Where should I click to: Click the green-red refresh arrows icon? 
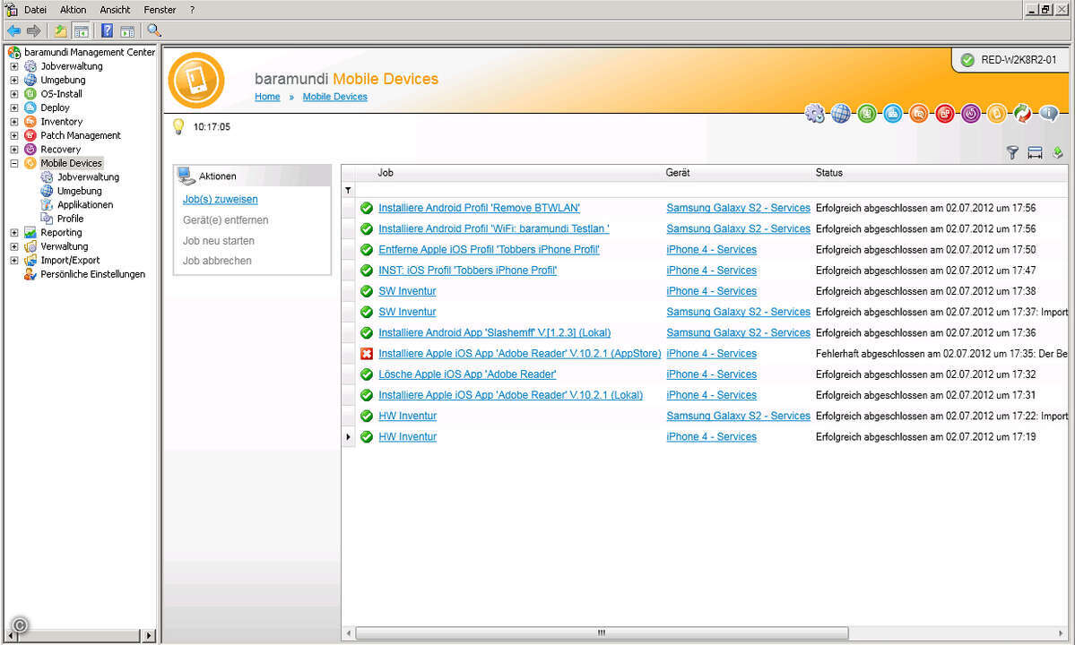point(1022,114)
